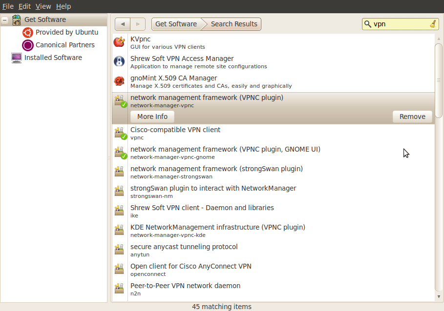Clear the search with the broom icon

click(x=433, y=24)
